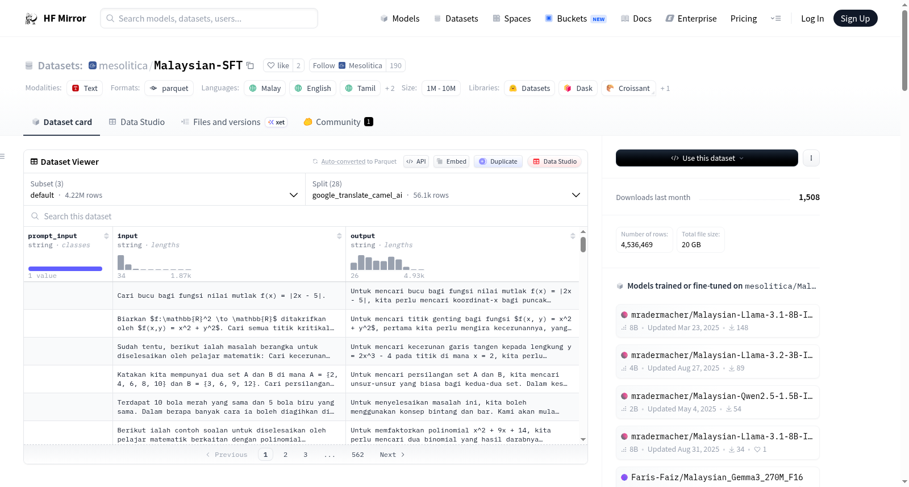The width and height of the screenshot is (909, 487).
Task: Click the HF Mirror logo
Action: point(56,18)
